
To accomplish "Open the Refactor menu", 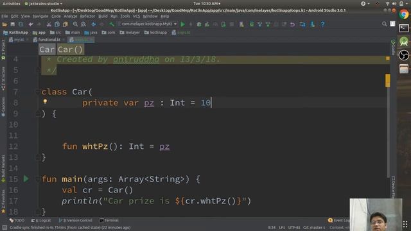I will point(87,16).
